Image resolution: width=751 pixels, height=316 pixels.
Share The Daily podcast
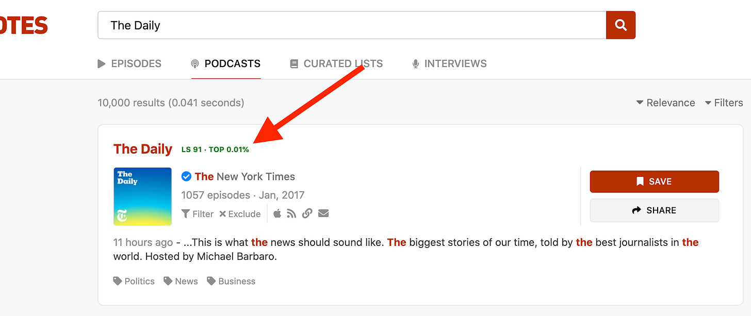point(654,210)
